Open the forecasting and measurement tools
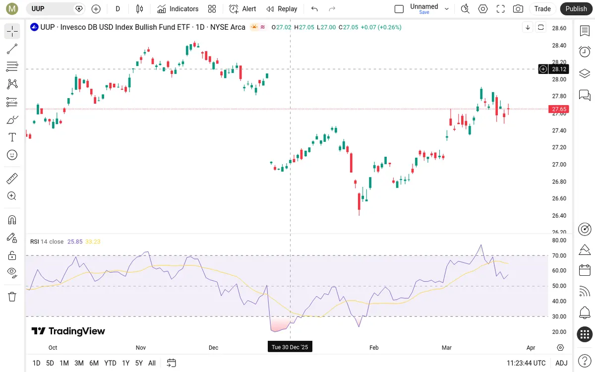 tap(12, 102)
